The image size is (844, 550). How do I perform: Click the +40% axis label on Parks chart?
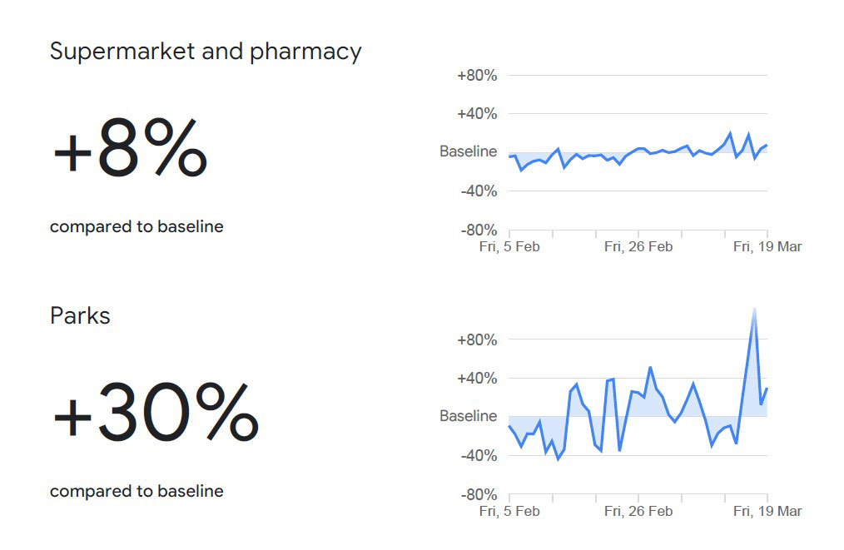[x=477, y=379]
